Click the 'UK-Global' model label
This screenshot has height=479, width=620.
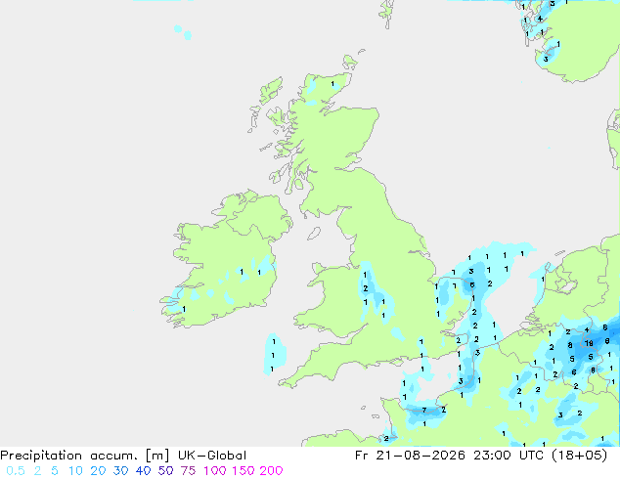coord(212,456)
